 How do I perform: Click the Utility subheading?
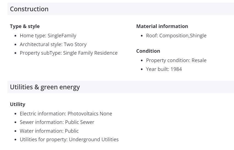18,104
